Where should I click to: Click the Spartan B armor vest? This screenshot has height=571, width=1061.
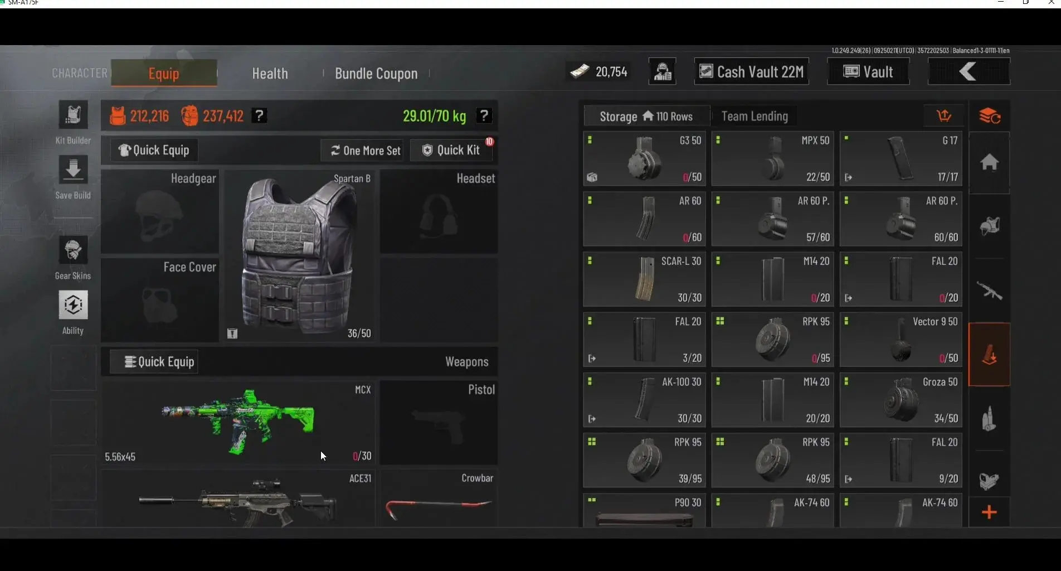click(299, 256)
